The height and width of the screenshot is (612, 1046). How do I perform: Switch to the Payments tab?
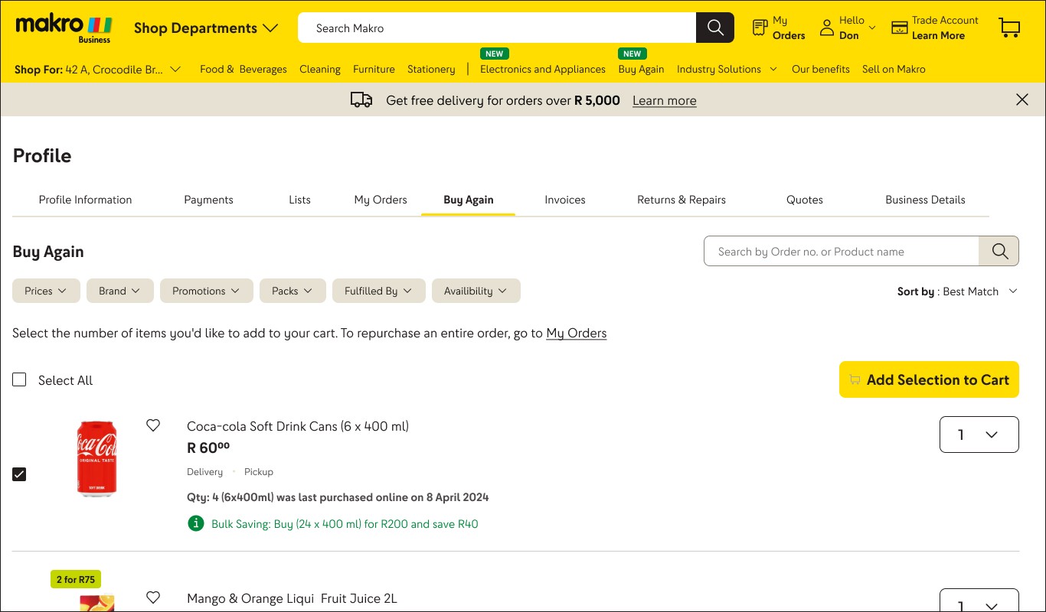coord(208,200)
